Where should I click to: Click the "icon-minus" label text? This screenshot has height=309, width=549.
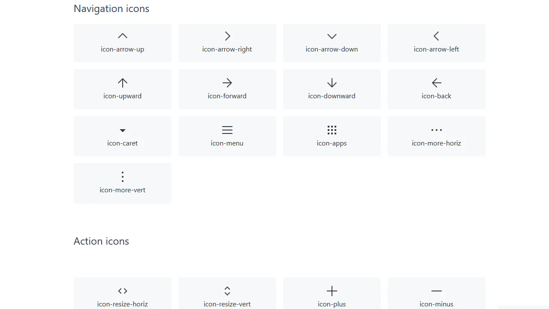(437, 304)
